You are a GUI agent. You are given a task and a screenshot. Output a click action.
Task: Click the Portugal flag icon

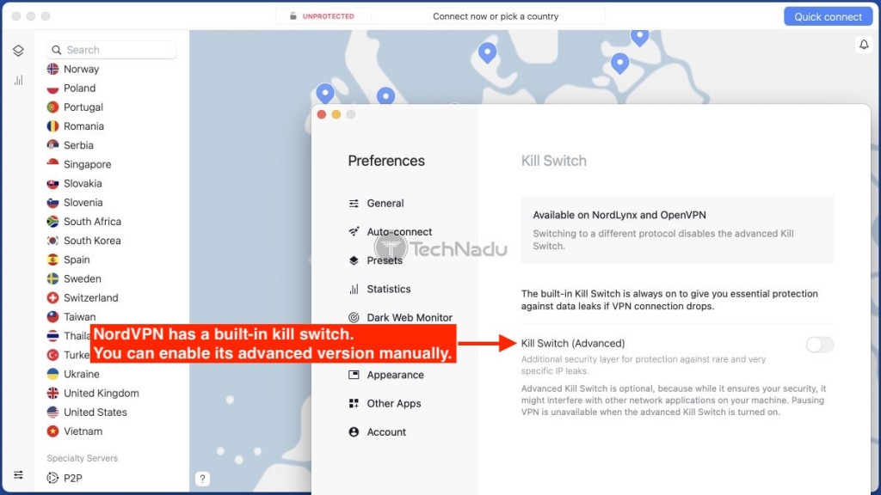[x=52, y=107]
